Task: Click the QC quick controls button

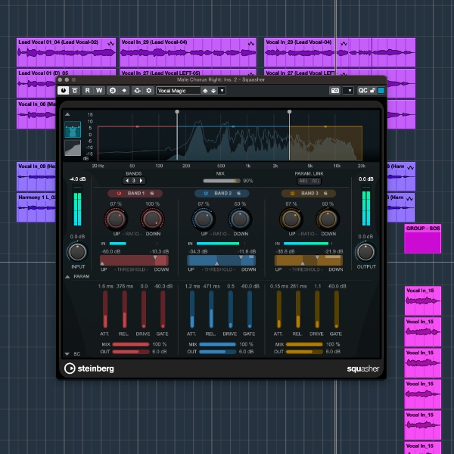Action: tap(362, 91)
